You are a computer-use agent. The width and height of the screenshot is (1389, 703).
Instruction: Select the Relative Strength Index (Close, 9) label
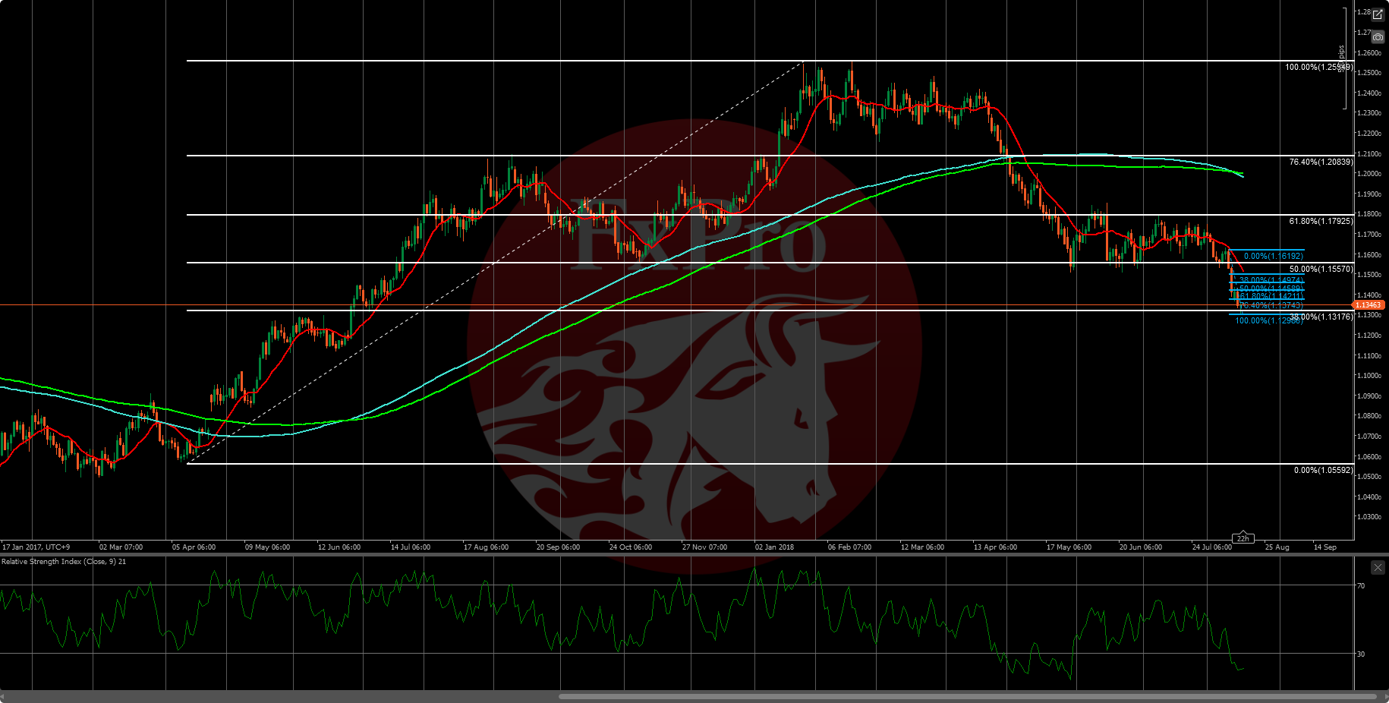(x=64, y=562)
